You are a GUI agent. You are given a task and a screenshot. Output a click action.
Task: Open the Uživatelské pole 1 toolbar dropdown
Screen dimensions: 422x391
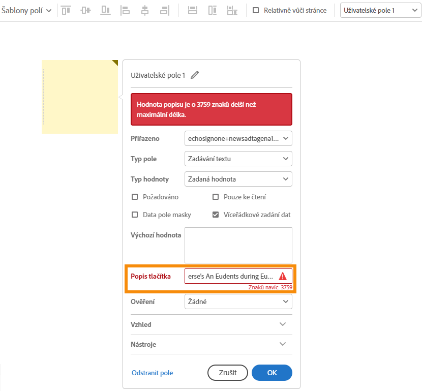(x=380, y=11)
